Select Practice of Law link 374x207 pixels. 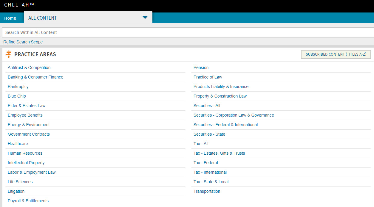208,77
